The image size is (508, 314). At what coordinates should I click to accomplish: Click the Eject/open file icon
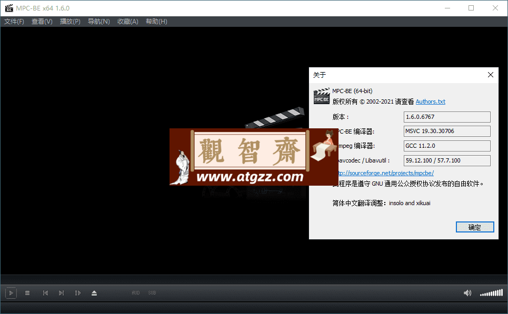click(94, 293)
